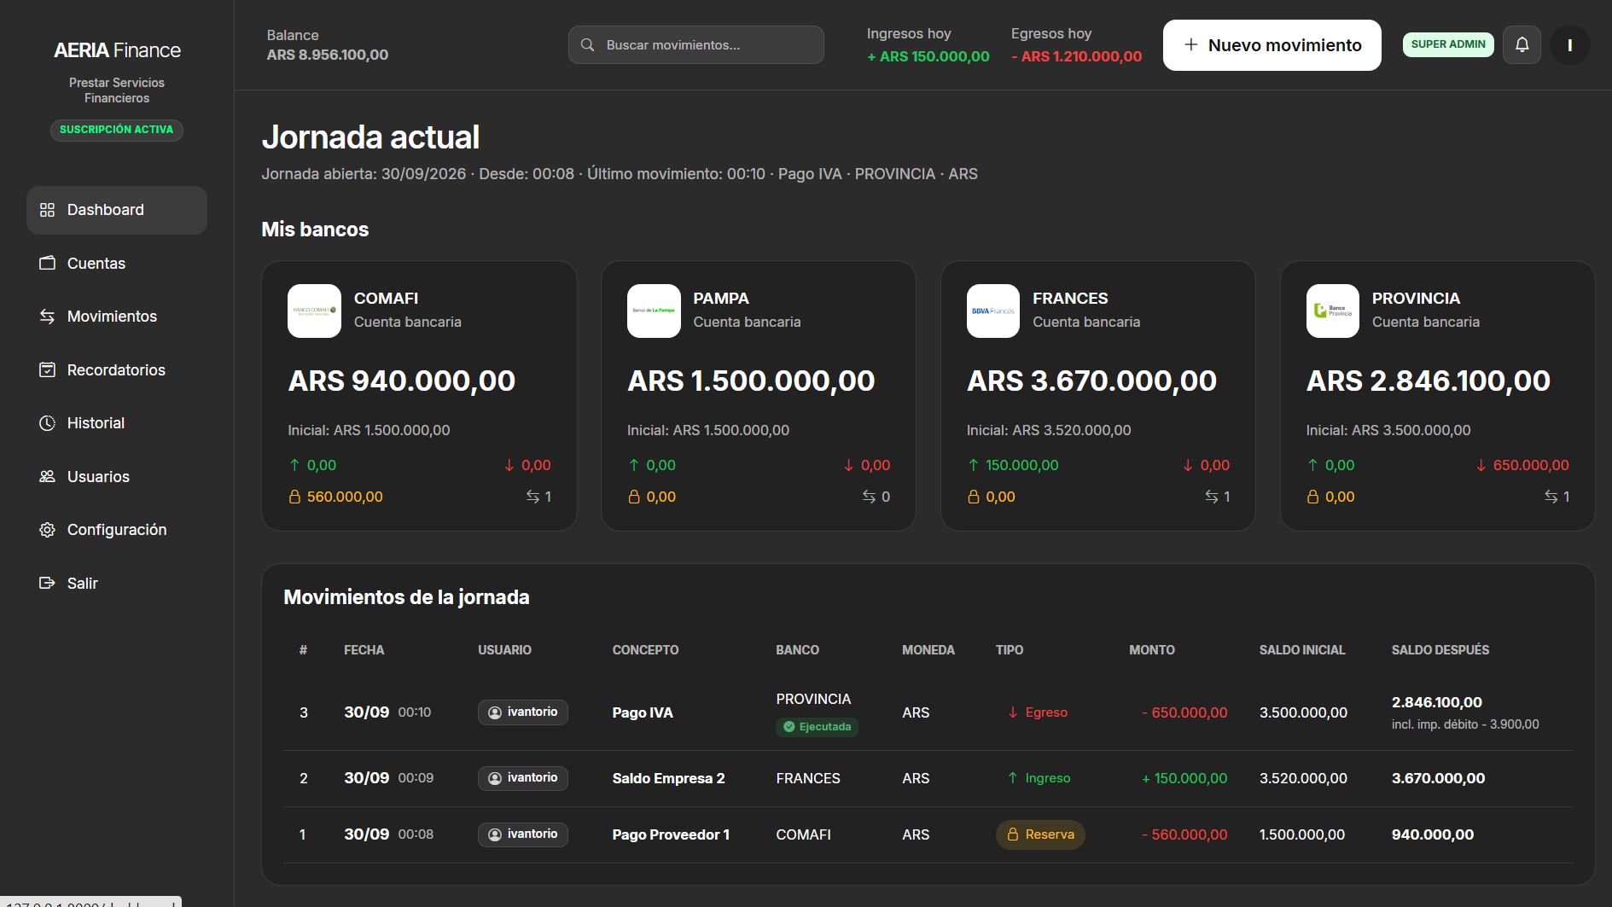Click the AERIA Finance logo text
The height and width of the screenshot is (907, 1612).
(117, 50)
